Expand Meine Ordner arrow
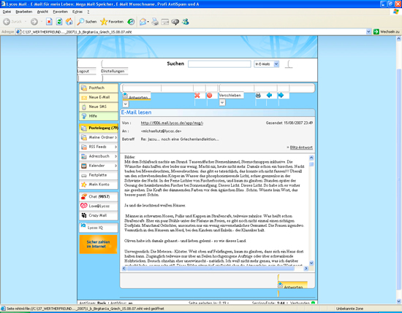The width and height of the screenshot is (402, 313). (x=116, y=137)
